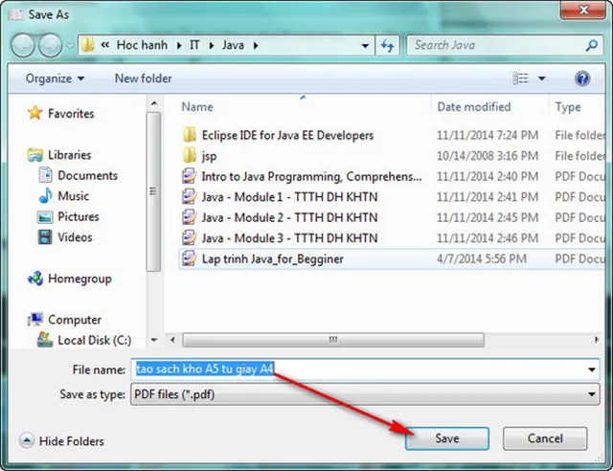613x471 pixels.
Task: Click folder icon of Eclipse IDE row
Action: click(x=190, y=135)
